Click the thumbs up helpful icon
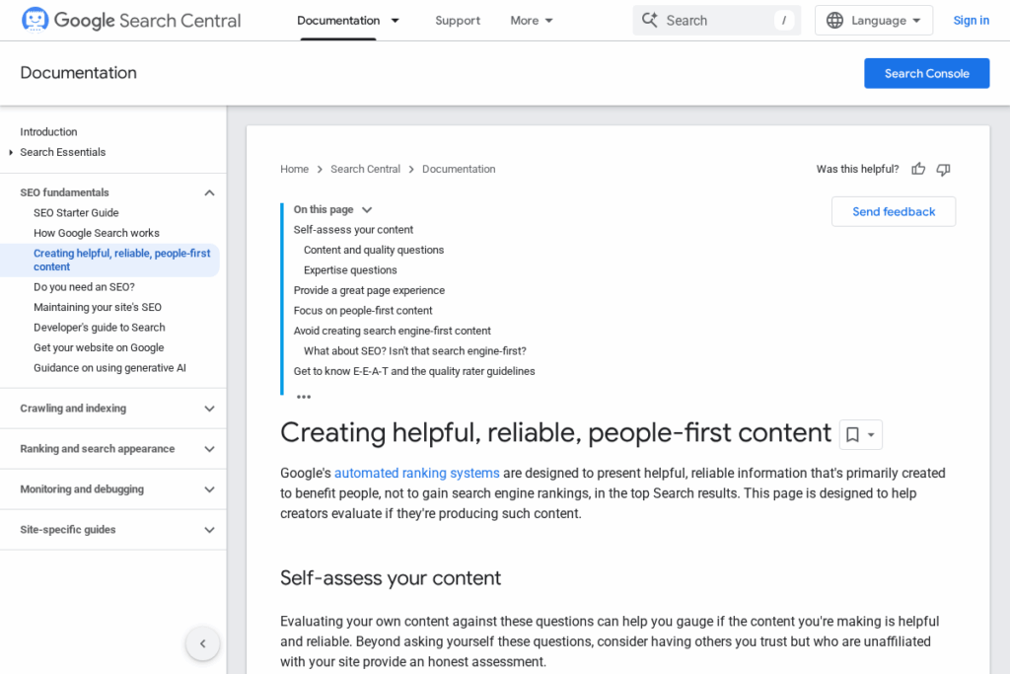 pyautogui.click(x=918, y=169)
